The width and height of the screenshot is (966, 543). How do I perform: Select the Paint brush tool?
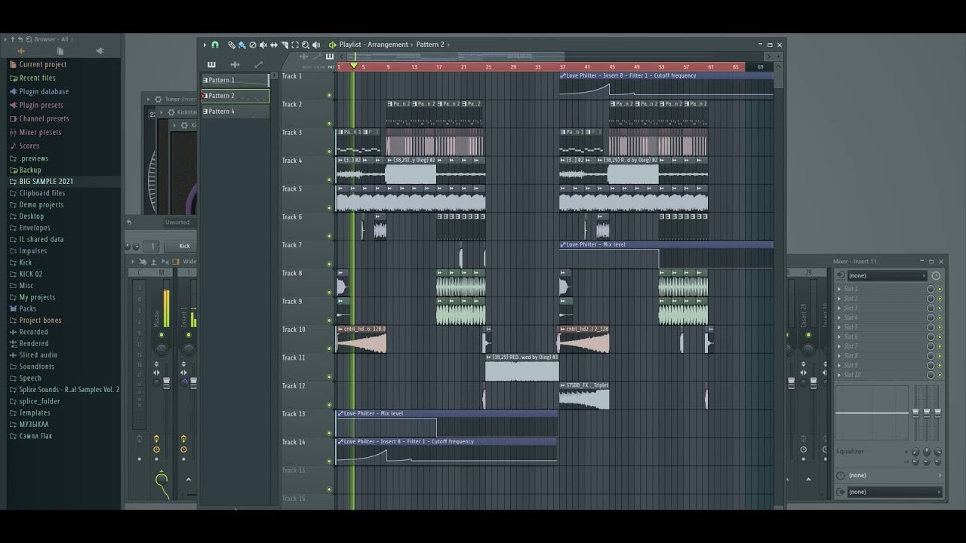click(x=241, y=44)
